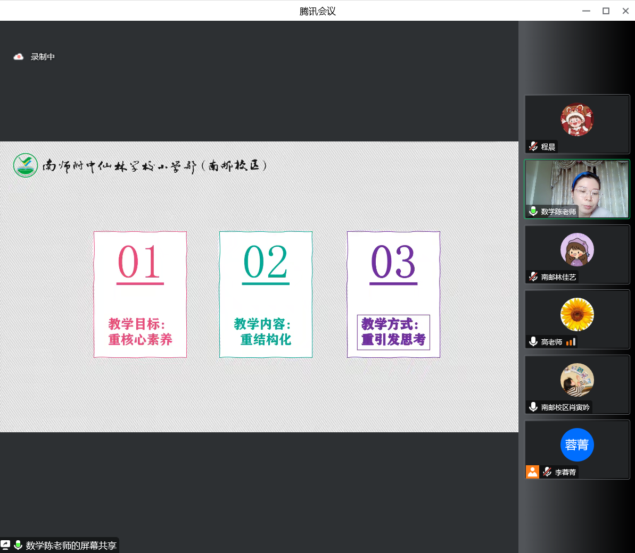This screenshot has height=553, width=635.
Task: Click 南邮林佳艺's muted microphone icon
Action: [x=533, y=276]
